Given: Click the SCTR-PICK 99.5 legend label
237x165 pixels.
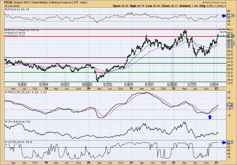Looking at the screenshot, I should (19, 142).
